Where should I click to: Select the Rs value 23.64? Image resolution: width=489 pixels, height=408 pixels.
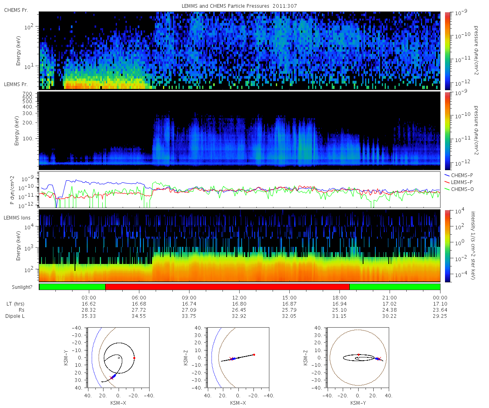440,310
